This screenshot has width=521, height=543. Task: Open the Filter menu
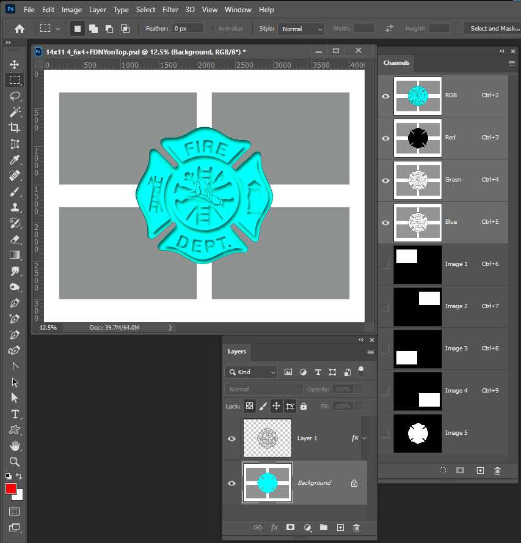[170, 9]
